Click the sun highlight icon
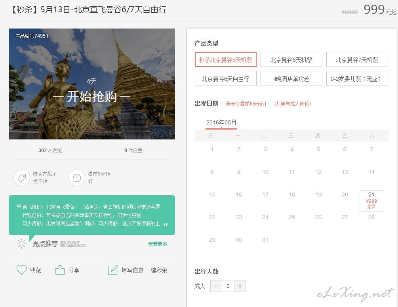Viewport: 398px width, 307px height. [21, 244]
